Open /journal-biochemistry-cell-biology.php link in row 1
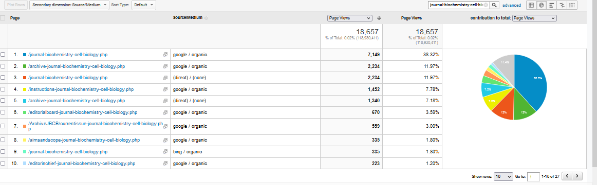This screenshot has width=597, height=185. pyautogui.click(x=68, y=55)
